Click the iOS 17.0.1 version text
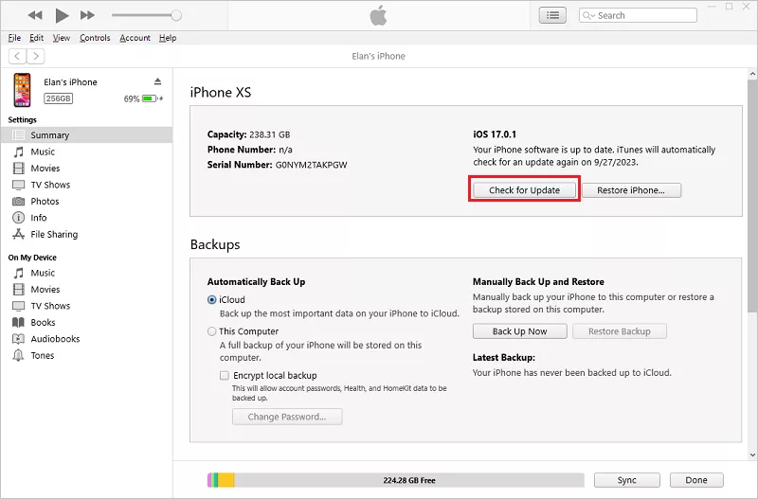Image resolution: width=758 pixels, height=499 pixels. tap(495, 134)
